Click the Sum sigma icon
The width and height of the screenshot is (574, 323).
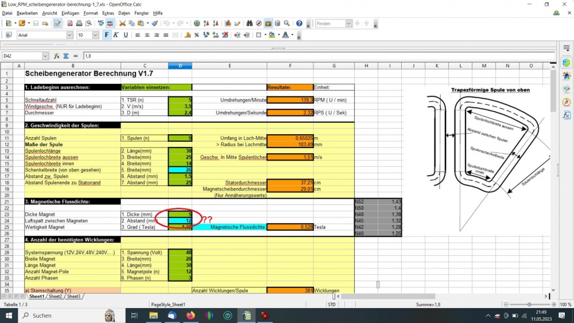pyautogui.click(x=66, y=56)
